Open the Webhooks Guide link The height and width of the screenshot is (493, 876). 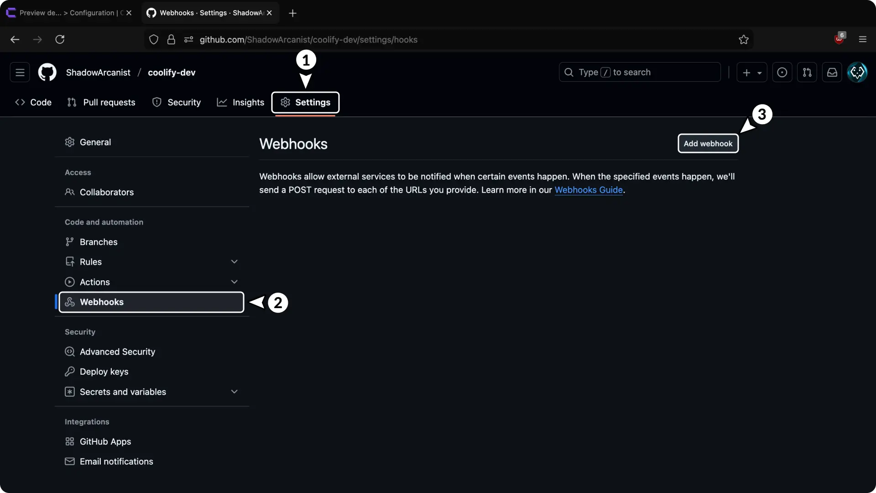pyautogui.click(x=588, y=190)
